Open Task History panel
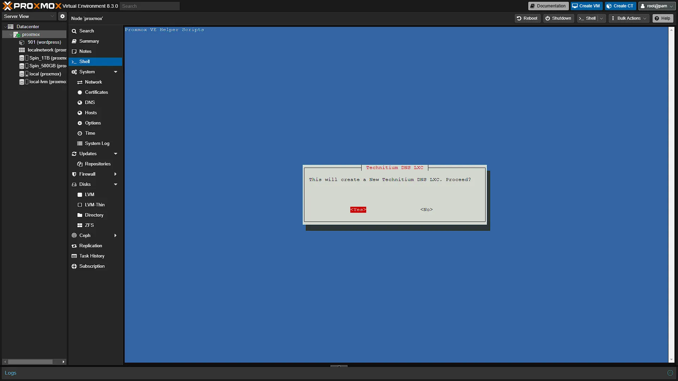Image resolution: width=678 pixels, height=381 pixels. [95, 256]
